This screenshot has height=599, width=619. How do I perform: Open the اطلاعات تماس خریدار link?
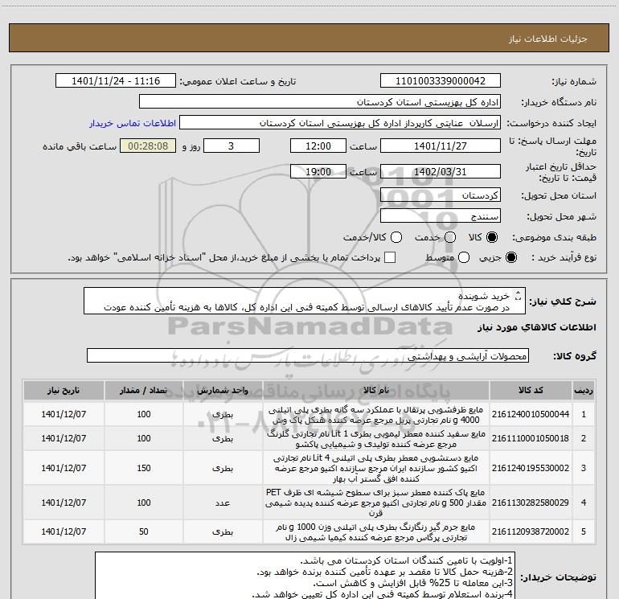[133, 123]
